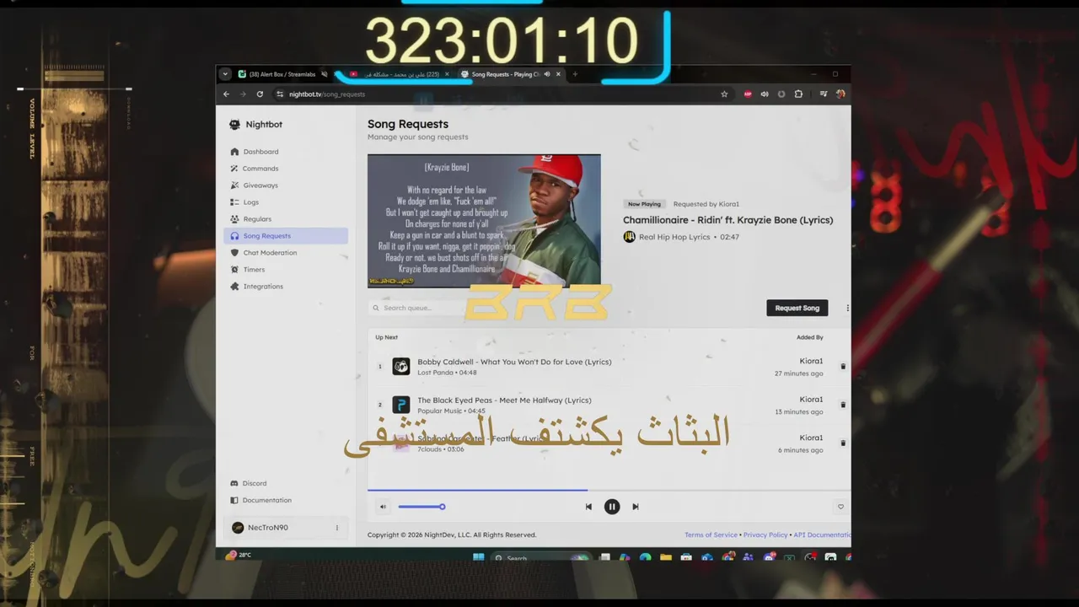Viewport: 1079px width, 607px height.
Task: Open the Terms of Service link
Action: 711,534
